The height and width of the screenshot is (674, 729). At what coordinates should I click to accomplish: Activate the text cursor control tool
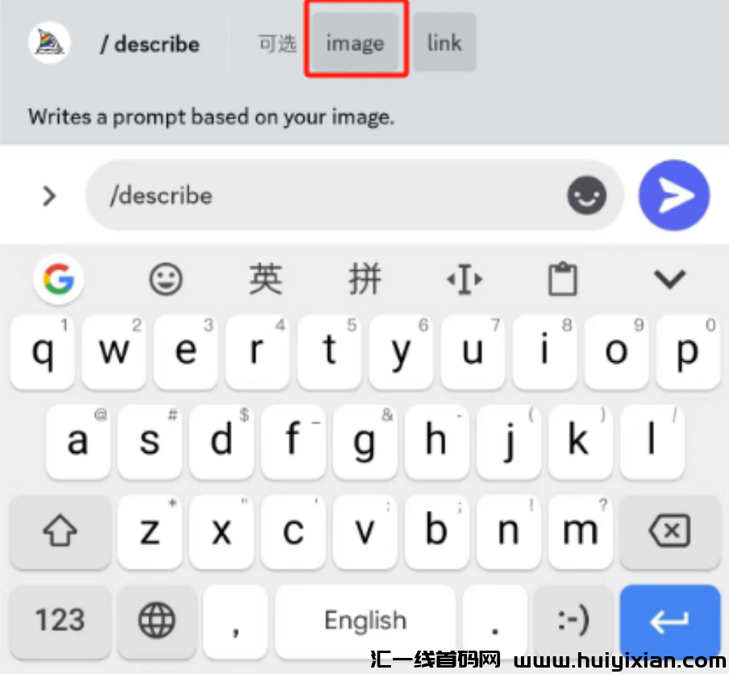click(x=464, y=279)
